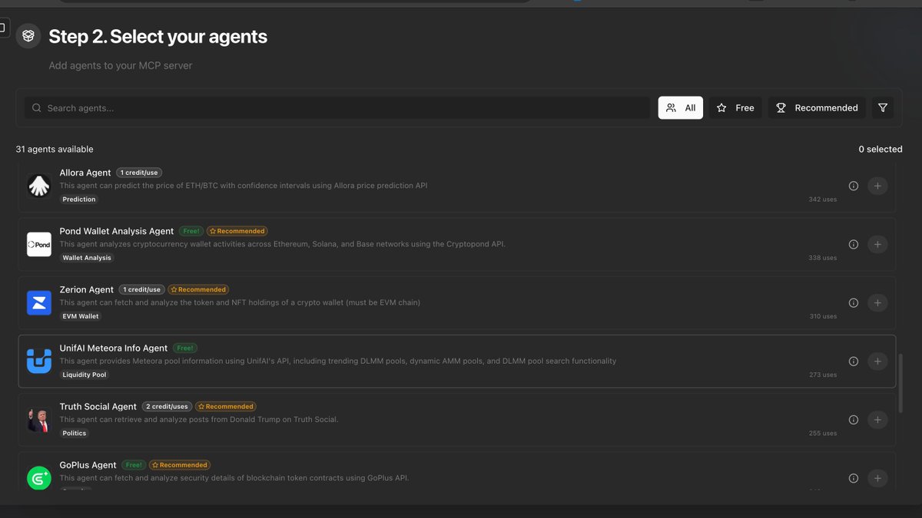Show info for Pond Wallet Analysis Agent
The height and width of the screenshot is (518, 922).
click(x=853, y=244)
